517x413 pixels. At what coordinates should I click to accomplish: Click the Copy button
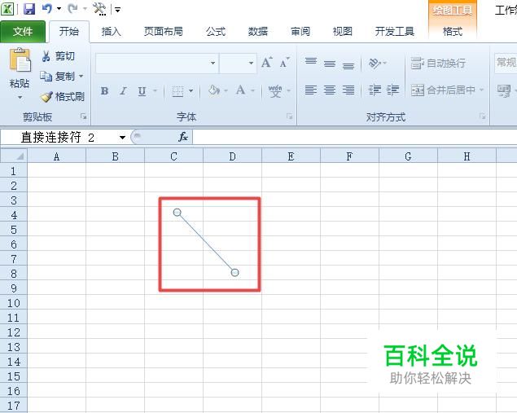tap(57, 77)
